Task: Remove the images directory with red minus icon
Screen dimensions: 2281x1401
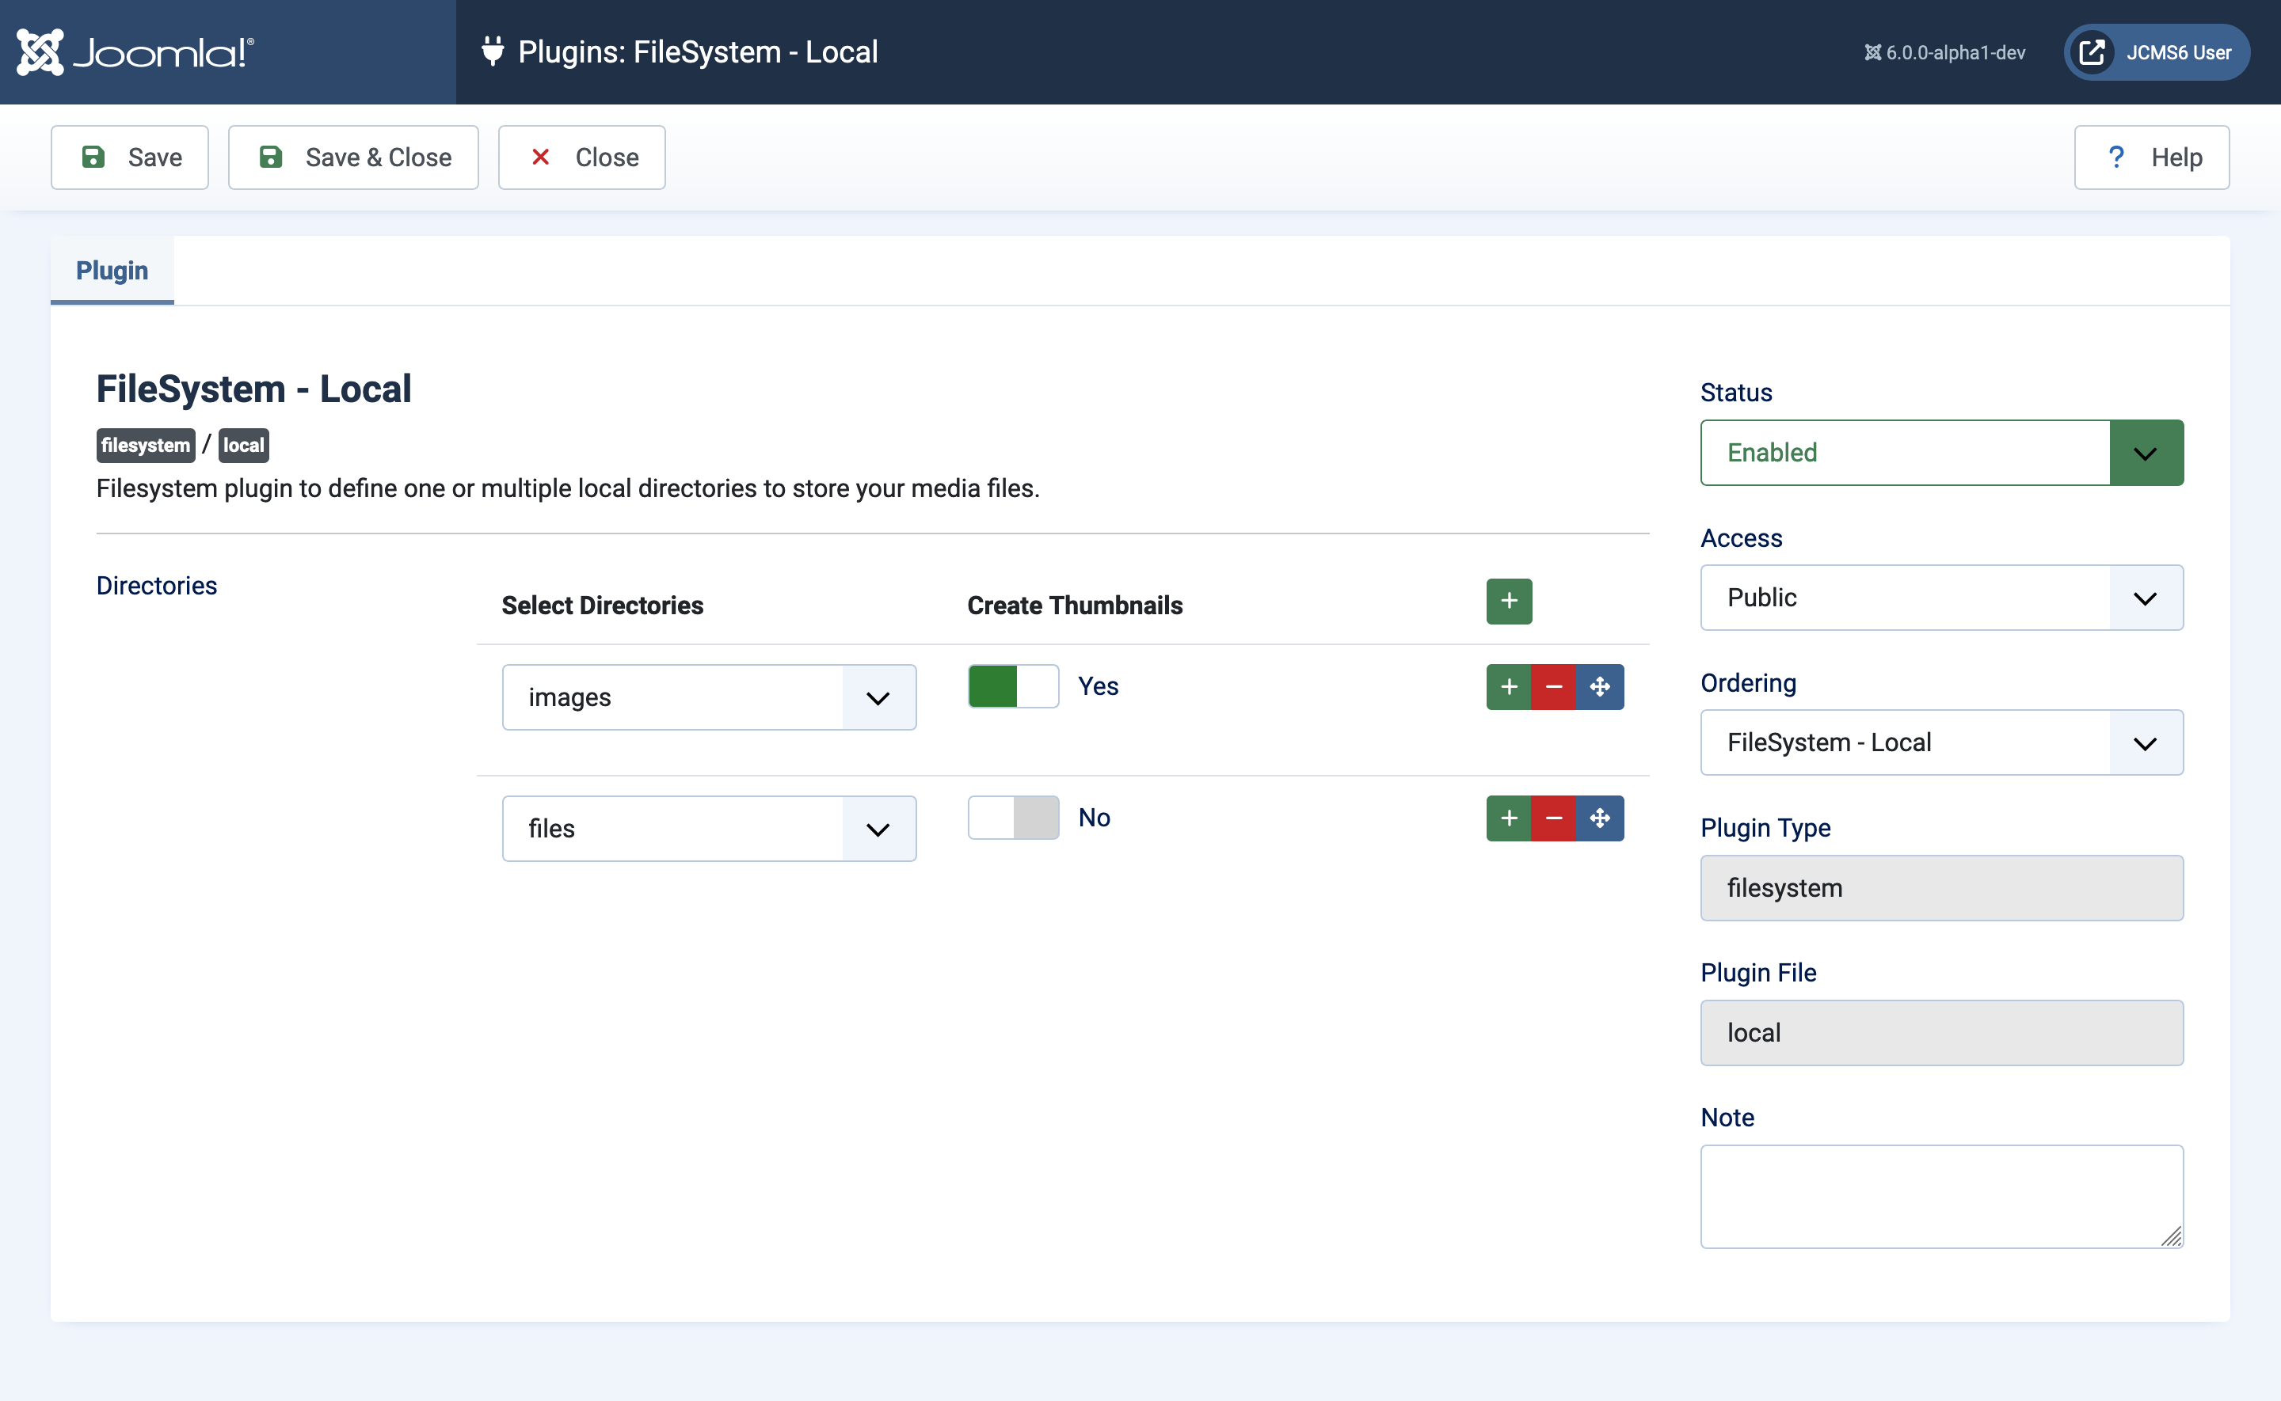Action: pyautogui.click(x=1553, y=686)
